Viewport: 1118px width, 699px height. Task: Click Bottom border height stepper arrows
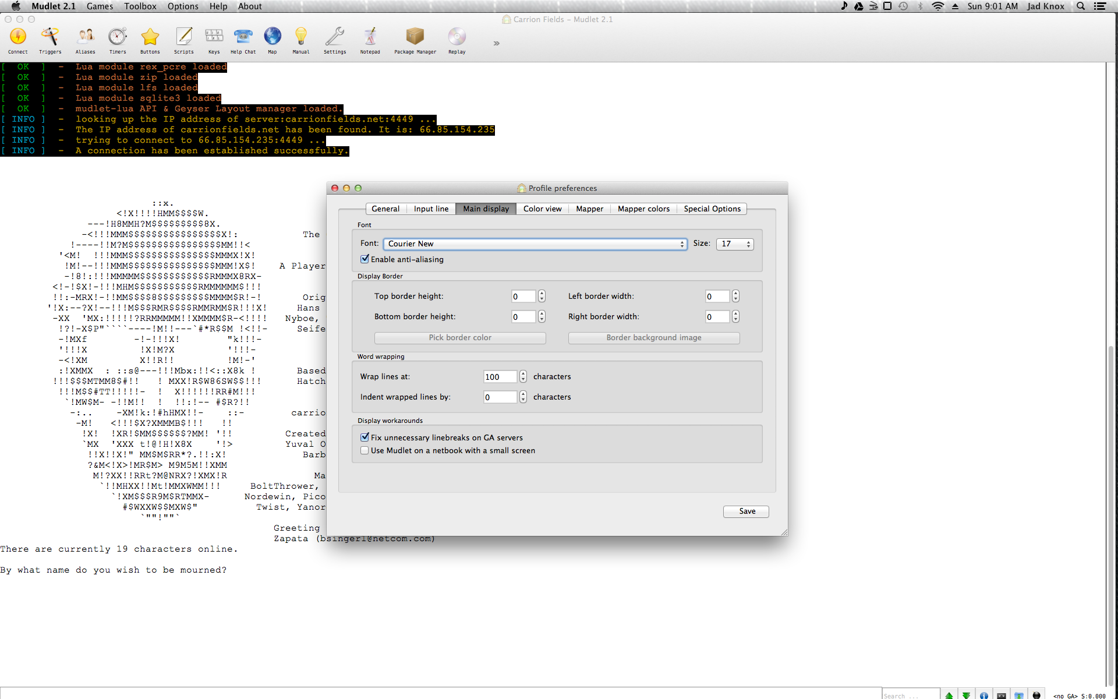542,317
